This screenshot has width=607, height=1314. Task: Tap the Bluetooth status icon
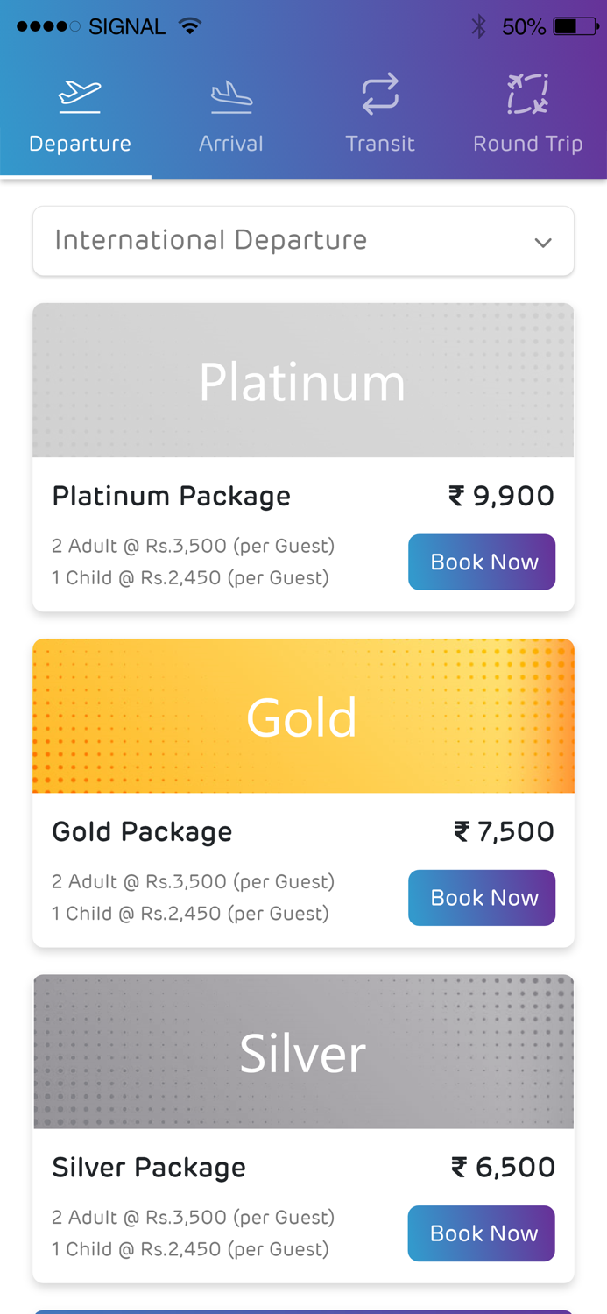tap(478, 27)
